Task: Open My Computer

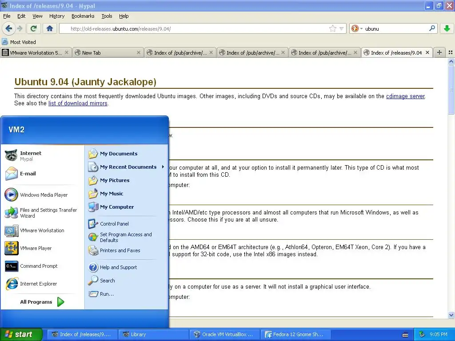Action: [126, 207]
